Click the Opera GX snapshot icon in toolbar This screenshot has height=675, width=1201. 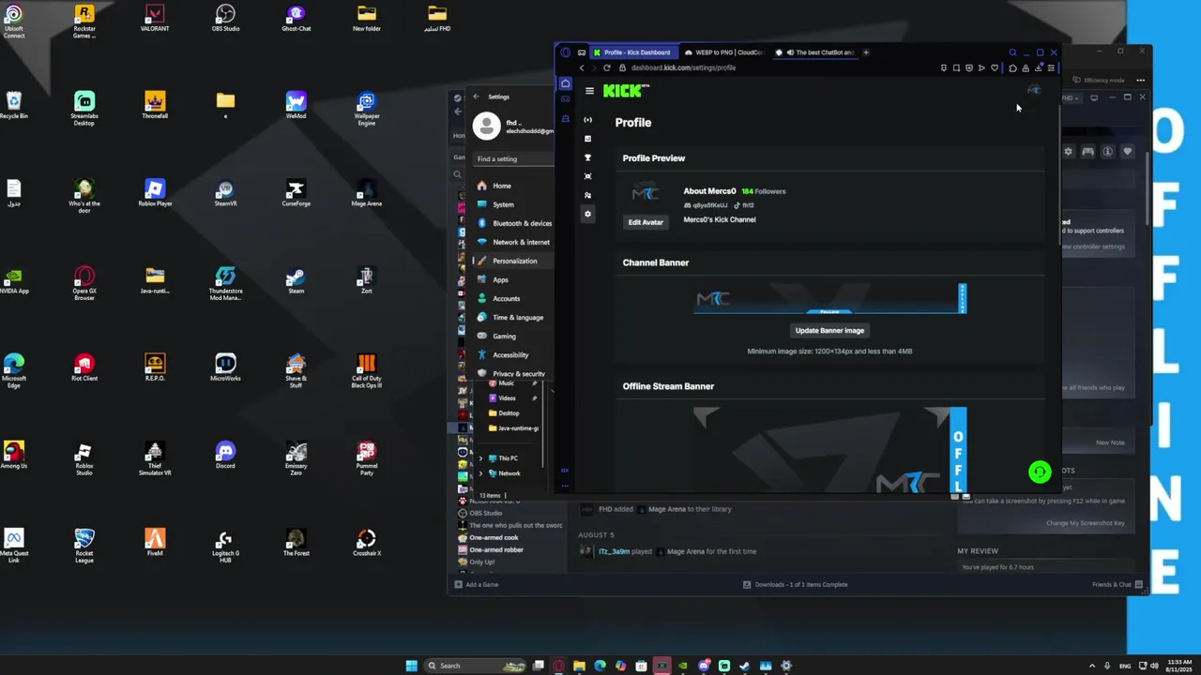click(x=956, y=67)
